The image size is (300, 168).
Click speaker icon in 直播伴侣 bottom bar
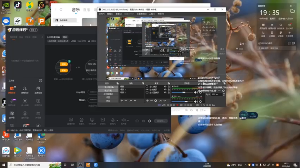124,120
